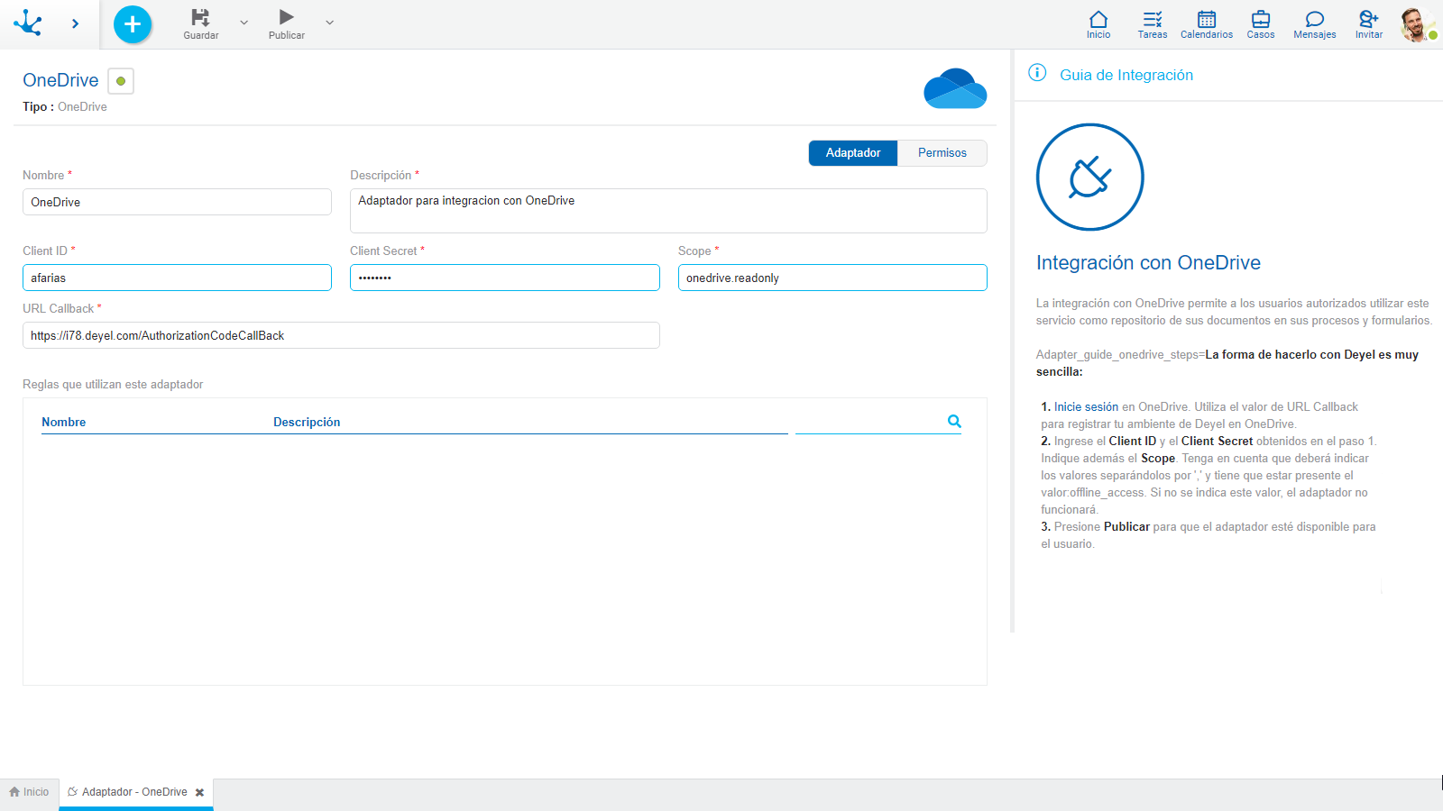The width and height of the screenshot is (1443, 811).
Task: Click the Guia de Integración heading
Action: [x=1126, y=75]
